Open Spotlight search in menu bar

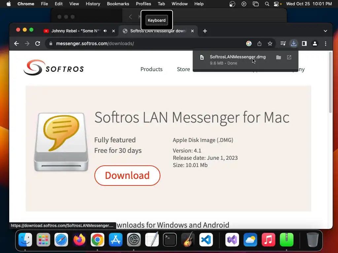267,4
